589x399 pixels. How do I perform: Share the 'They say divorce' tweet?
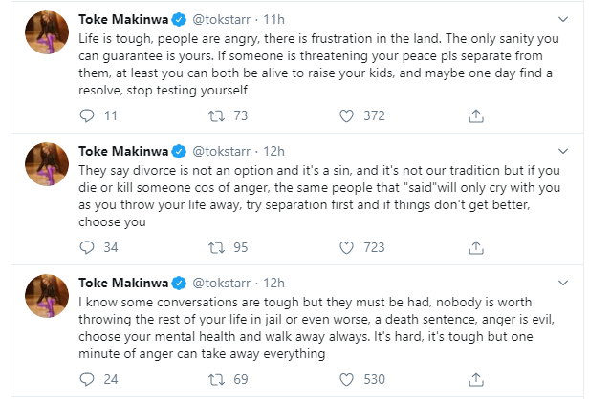click(475, 248)
